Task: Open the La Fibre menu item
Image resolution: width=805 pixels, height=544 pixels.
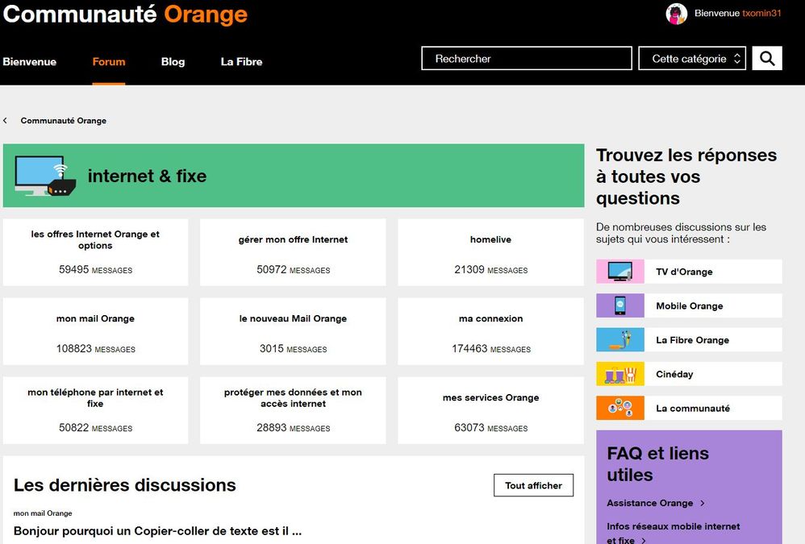Action: coord(241,62)
